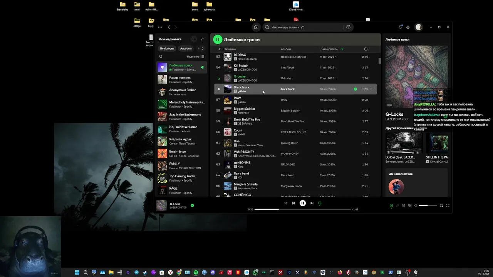Open the play queue
493x277 pixels.
coord(404,205)
